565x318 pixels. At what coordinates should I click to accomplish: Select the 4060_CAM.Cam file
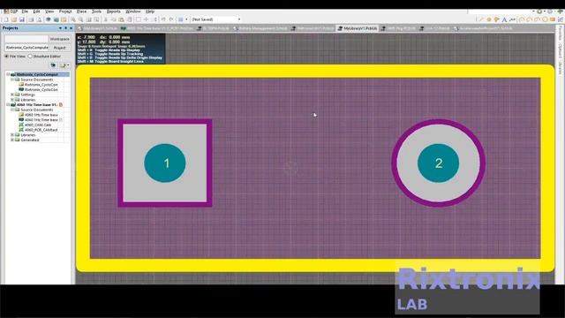(38, 125)
